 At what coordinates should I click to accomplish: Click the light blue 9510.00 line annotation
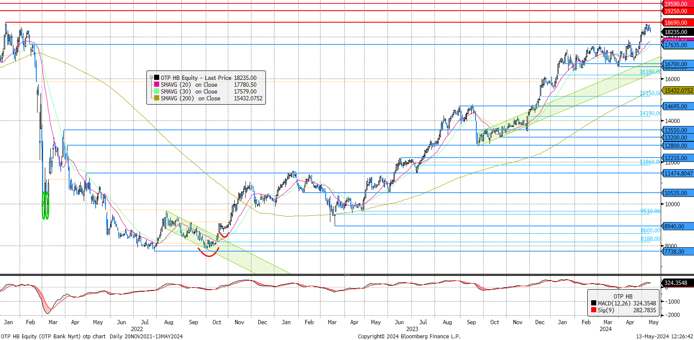pos(650,211)
